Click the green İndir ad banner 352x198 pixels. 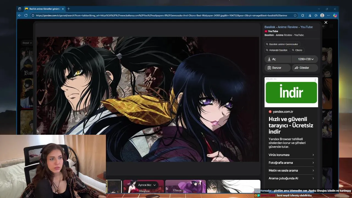point(291,92)
